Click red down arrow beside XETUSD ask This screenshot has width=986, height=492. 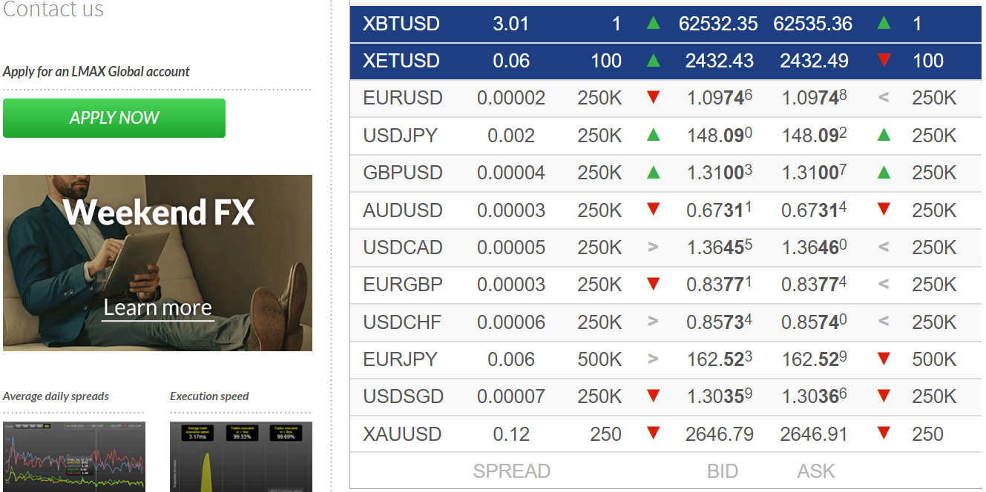point(884,61)
